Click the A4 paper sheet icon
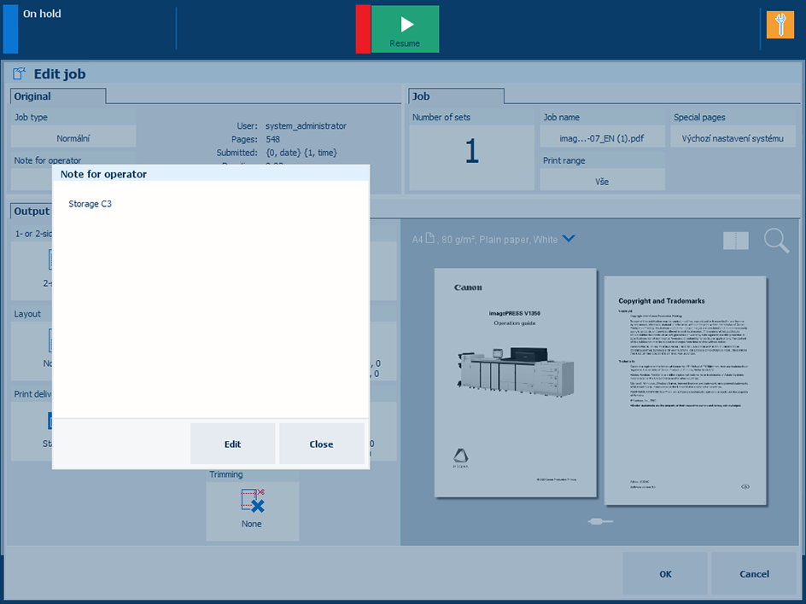 [x=430, y=240]
